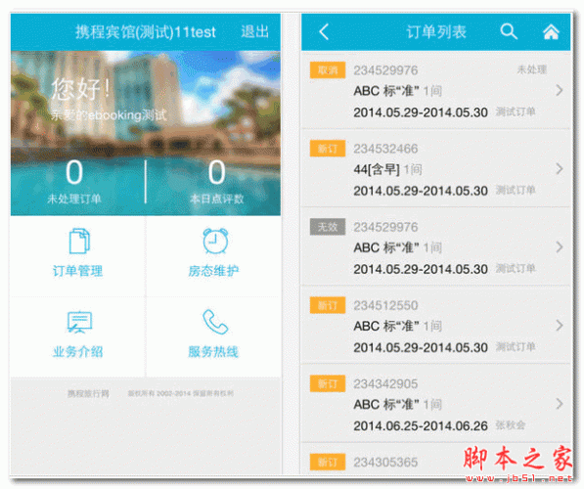Click the 服务热线 label
Image resolution: width=584 pixels, height=489 pixels.
pyautogui.click(x=213, y=351)
